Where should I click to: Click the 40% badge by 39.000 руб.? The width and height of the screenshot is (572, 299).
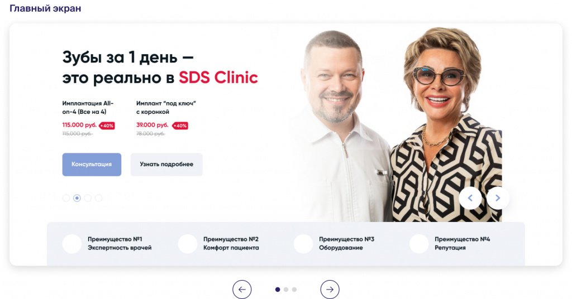pyautogui.click(x=180, y=126)
